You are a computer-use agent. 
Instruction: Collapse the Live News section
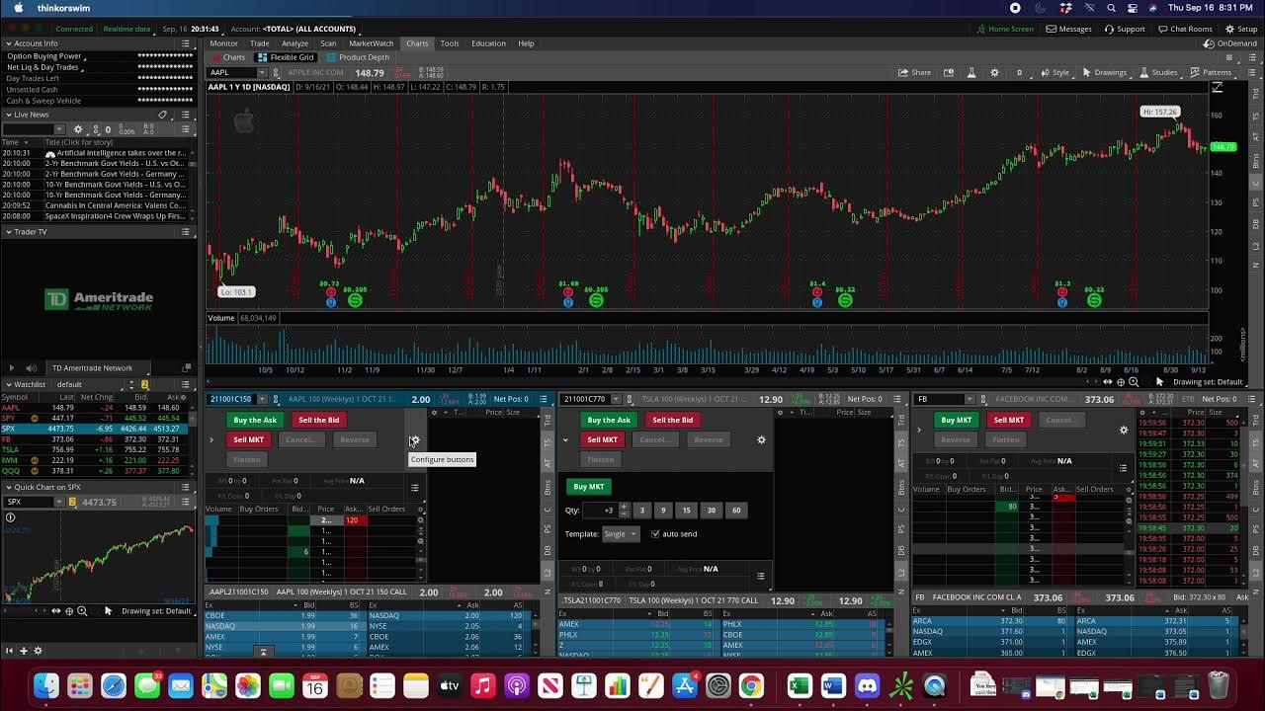(x=8, y=115)
